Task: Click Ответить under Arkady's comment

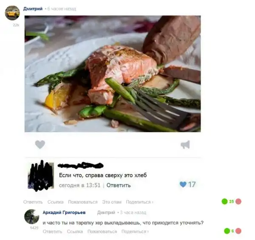Action: click(x=52, y=232)
